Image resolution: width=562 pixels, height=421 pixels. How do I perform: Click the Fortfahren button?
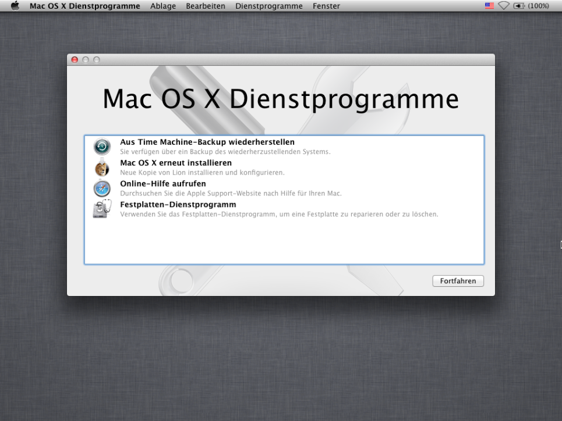[458, 281]
